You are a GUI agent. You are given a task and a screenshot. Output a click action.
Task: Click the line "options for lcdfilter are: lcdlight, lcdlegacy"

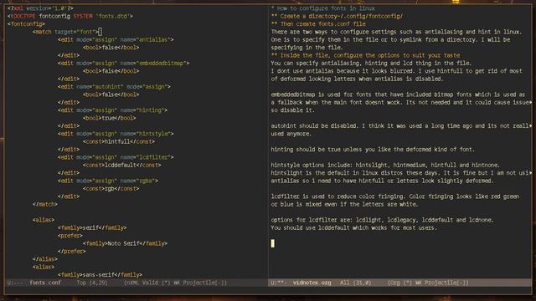(x=382, y=220)
